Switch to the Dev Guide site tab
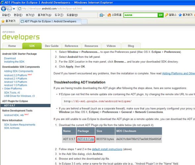Viewport: 195px width, 165px height. [52, 46]
